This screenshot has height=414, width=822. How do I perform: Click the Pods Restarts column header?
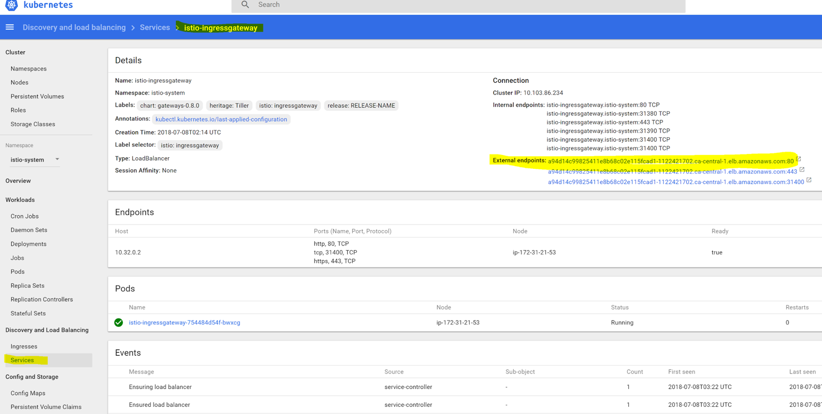coord(797,307)
